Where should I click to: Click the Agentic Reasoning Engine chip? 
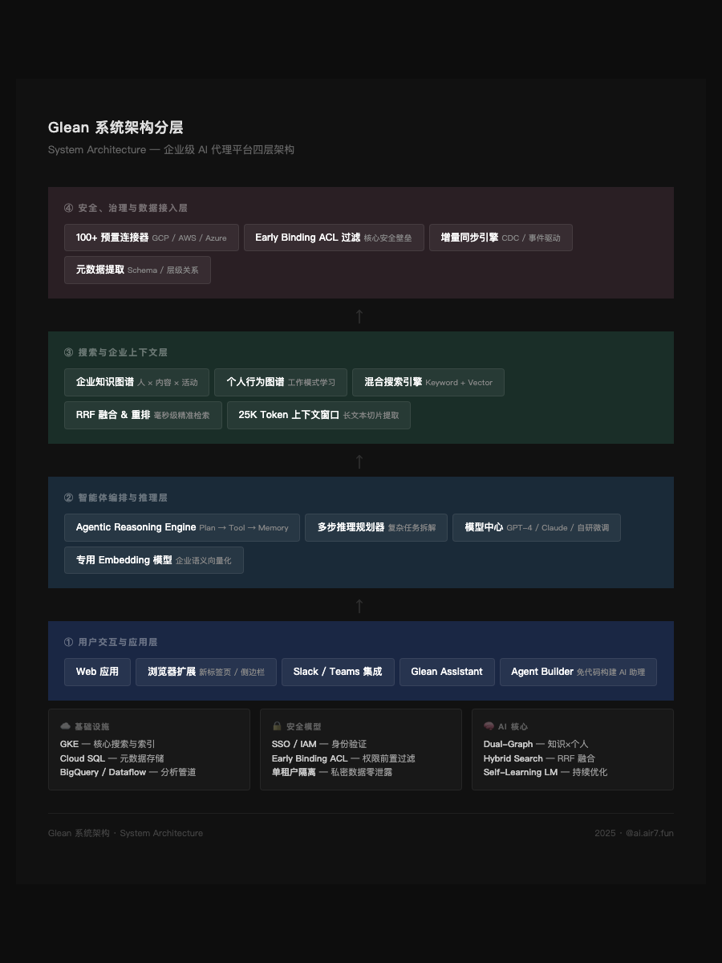(182, 527)
